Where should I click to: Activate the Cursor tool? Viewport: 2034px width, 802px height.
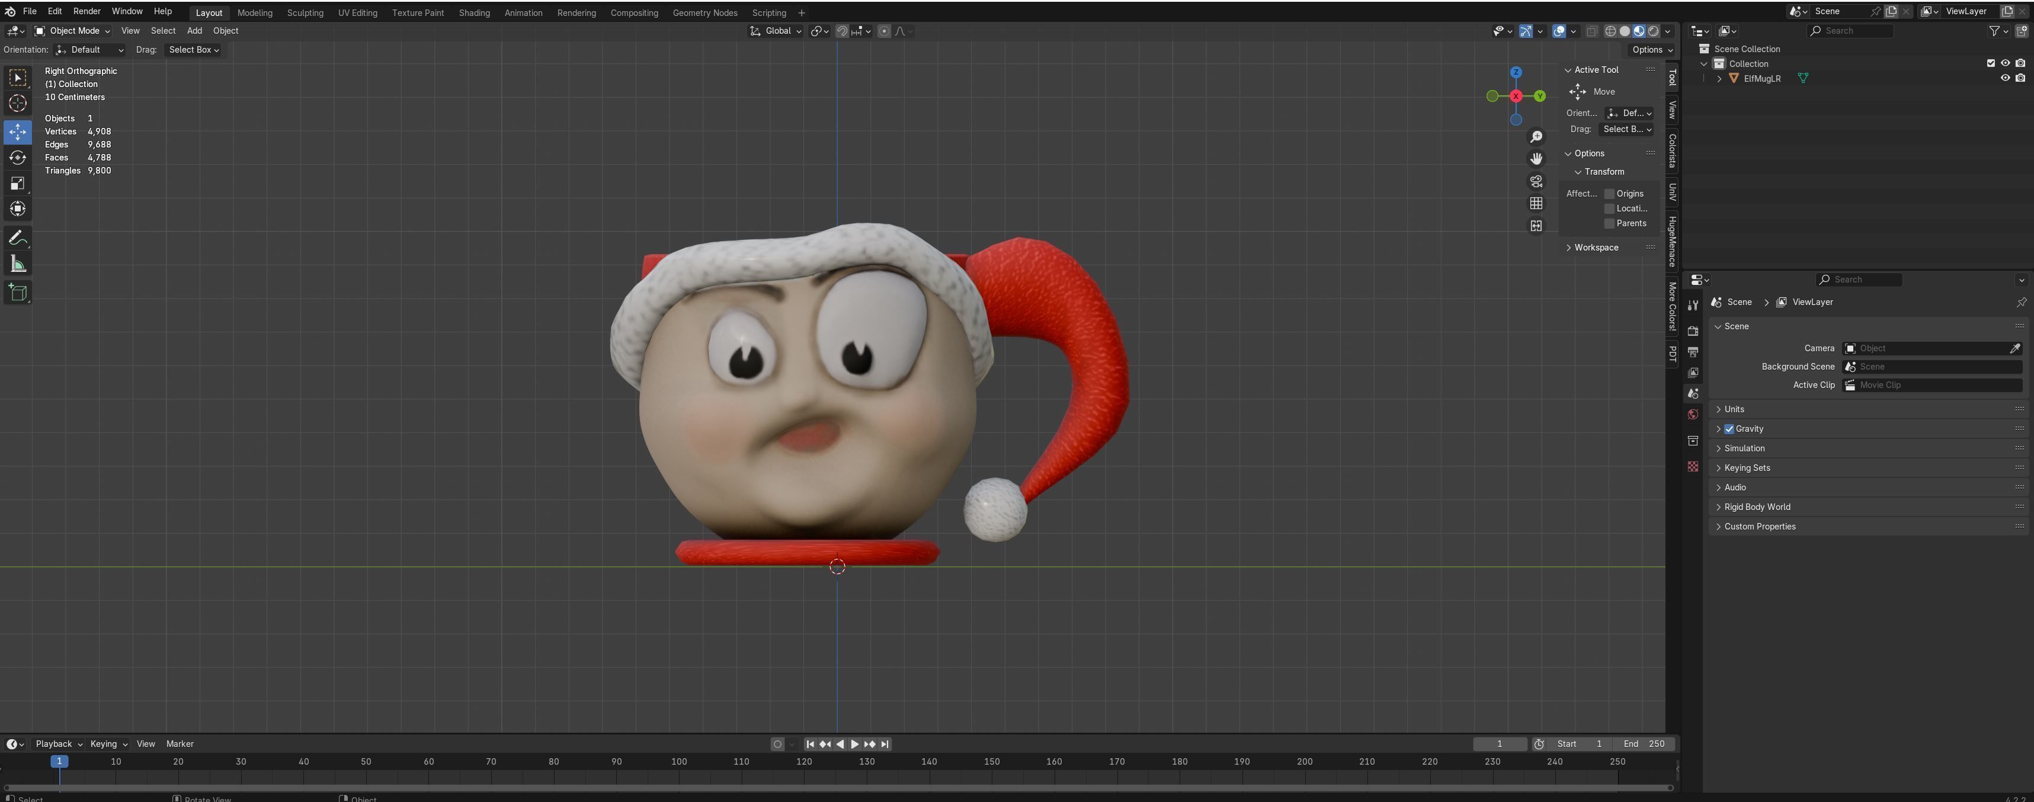(x=17, y=104)
